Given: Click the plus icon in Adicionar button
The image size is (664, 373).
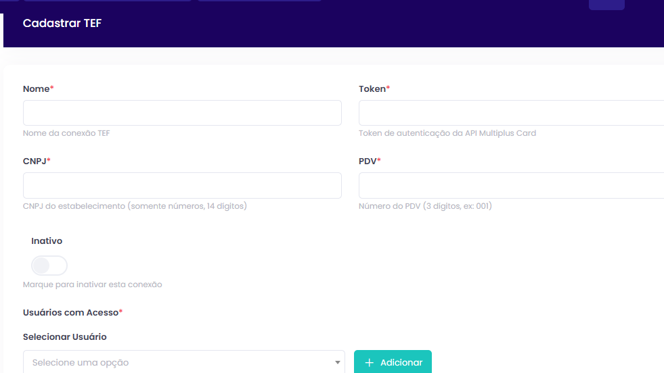Looking at the screenshot, I should (x=369, y=363).
